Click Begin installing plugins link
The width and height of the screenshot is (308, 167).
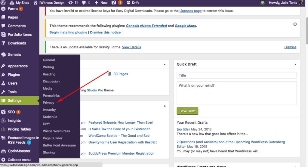click(68, 32)
